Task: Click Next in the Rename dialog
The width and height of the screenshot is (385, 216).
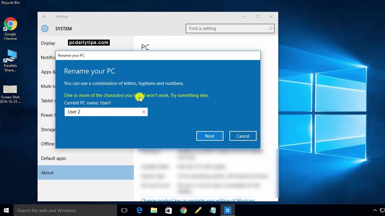Action: [x=210, y=136]
